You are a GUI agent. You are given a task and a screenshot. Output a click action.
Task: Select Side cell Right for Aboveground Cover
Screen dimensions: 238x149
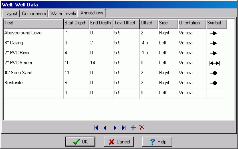pos(168,34)
